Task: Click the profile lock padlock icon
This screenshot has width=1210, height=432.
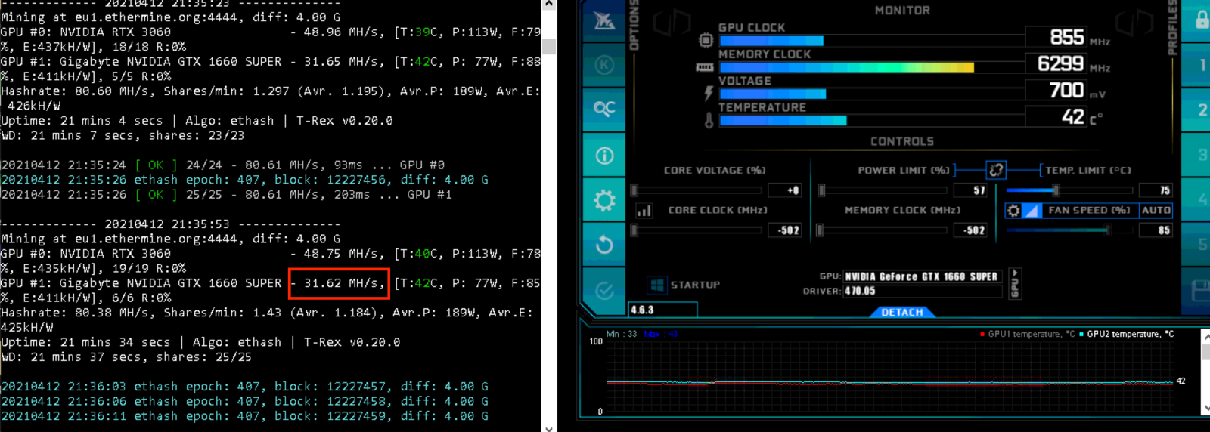Action: 1201,20
